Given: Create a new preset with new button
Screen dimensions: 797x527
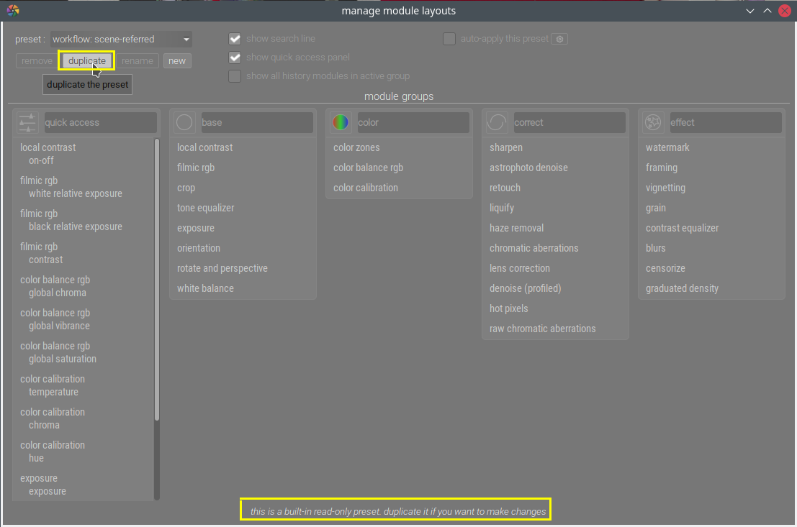Looking at the screenshot, I should click(x=177, y=61).
